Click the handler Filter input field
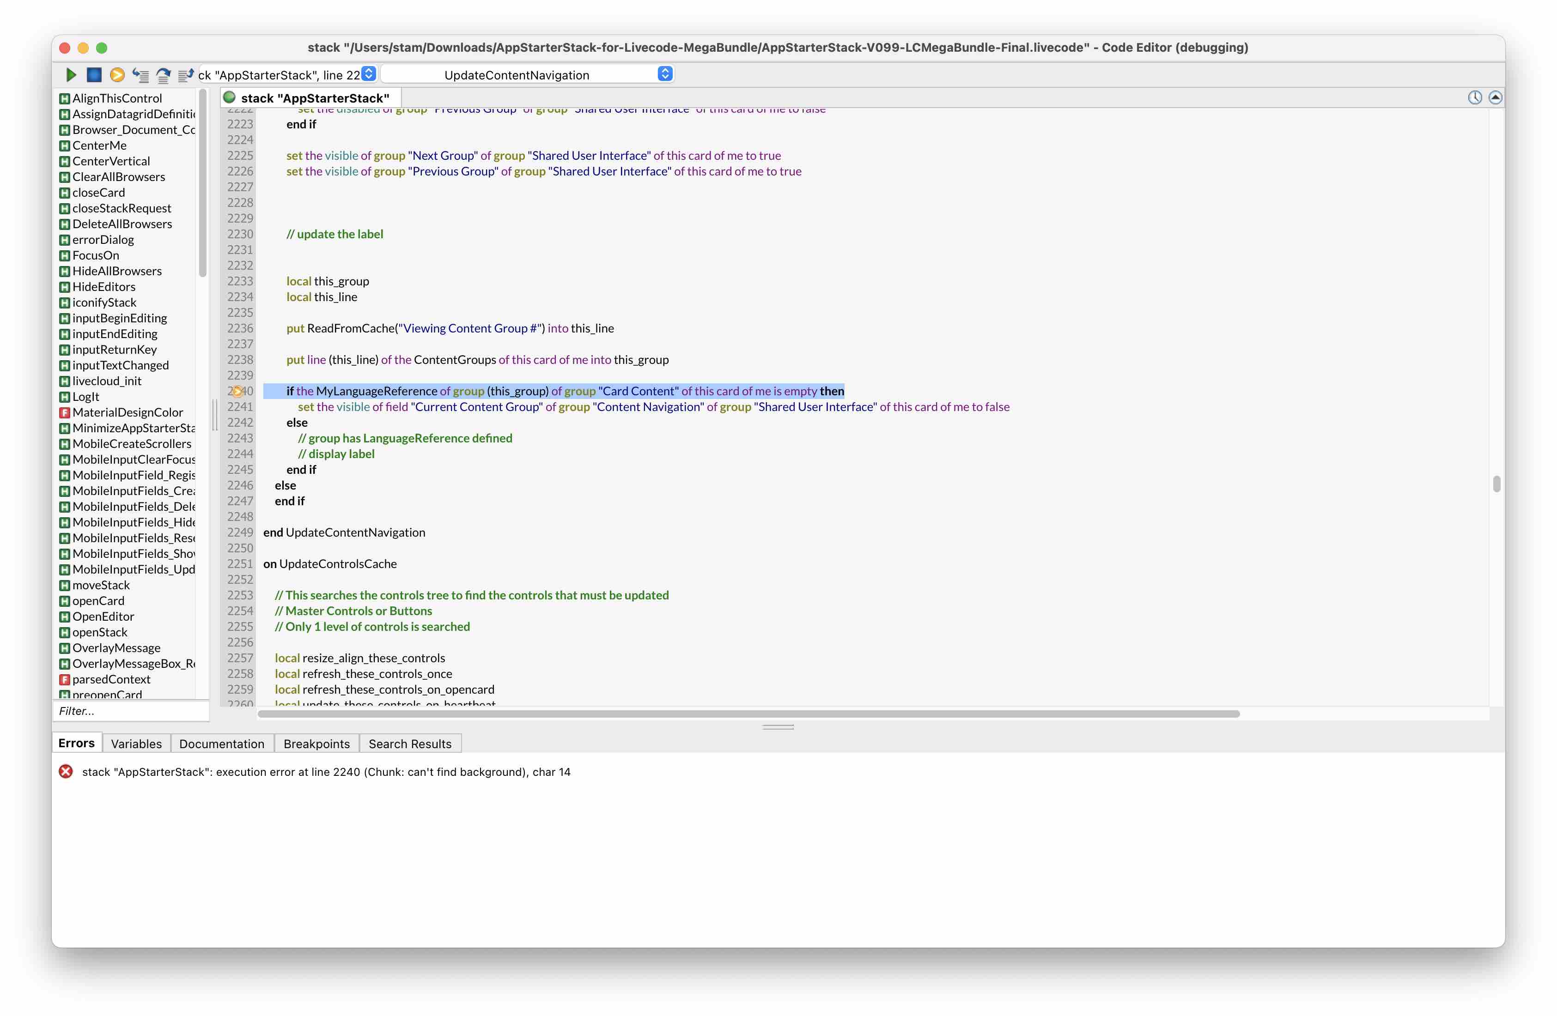The image size is (1557, 1016). tap(131, 711)
